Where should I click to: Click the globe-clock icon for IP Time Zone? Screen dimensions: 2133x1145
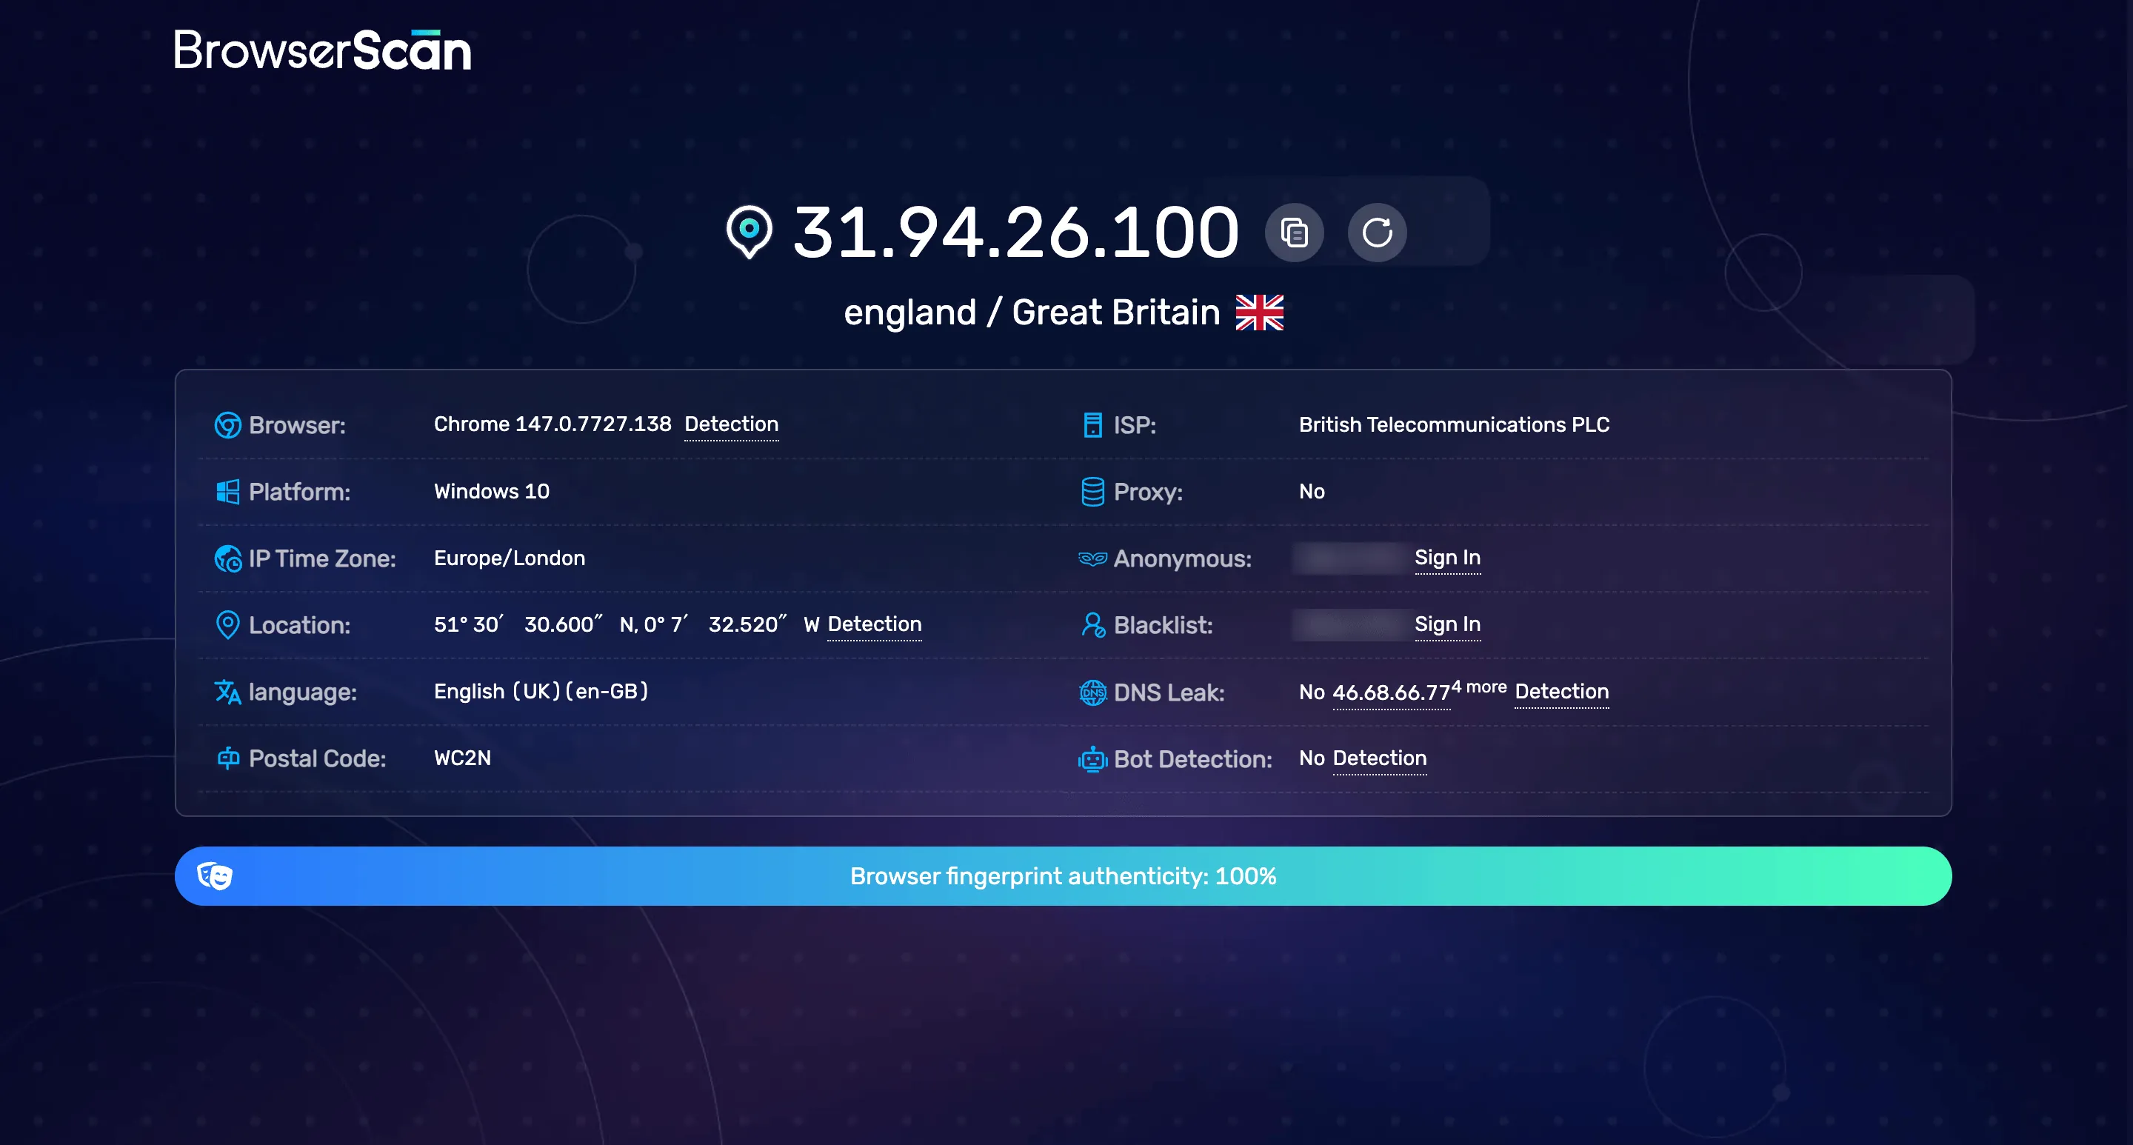[x=227, y=559]
